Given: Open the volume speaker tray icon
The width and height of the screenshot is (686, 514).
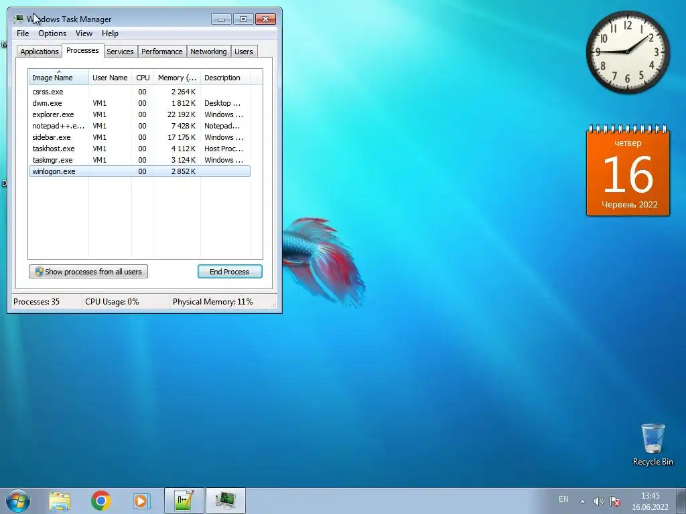Looking at the screenshot, I should 598,501.
